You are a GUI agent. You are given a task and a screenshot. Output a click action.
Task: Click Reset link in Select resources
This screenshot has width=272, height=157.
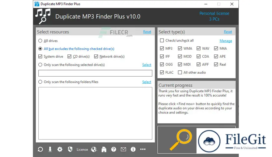pyautogui.click(x=147, y=32)
